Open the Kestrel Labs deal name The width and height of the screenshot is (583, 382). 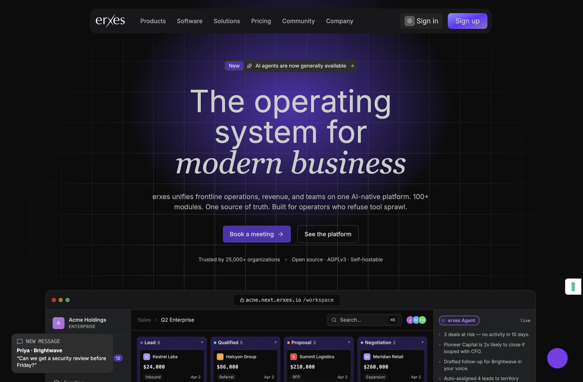[165, 357]
